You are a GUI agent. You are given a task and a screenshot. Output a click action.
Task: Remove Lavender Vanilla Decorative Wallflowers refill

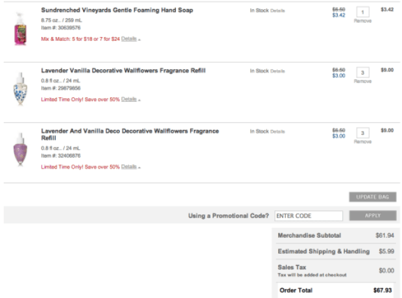coord(362,81)
